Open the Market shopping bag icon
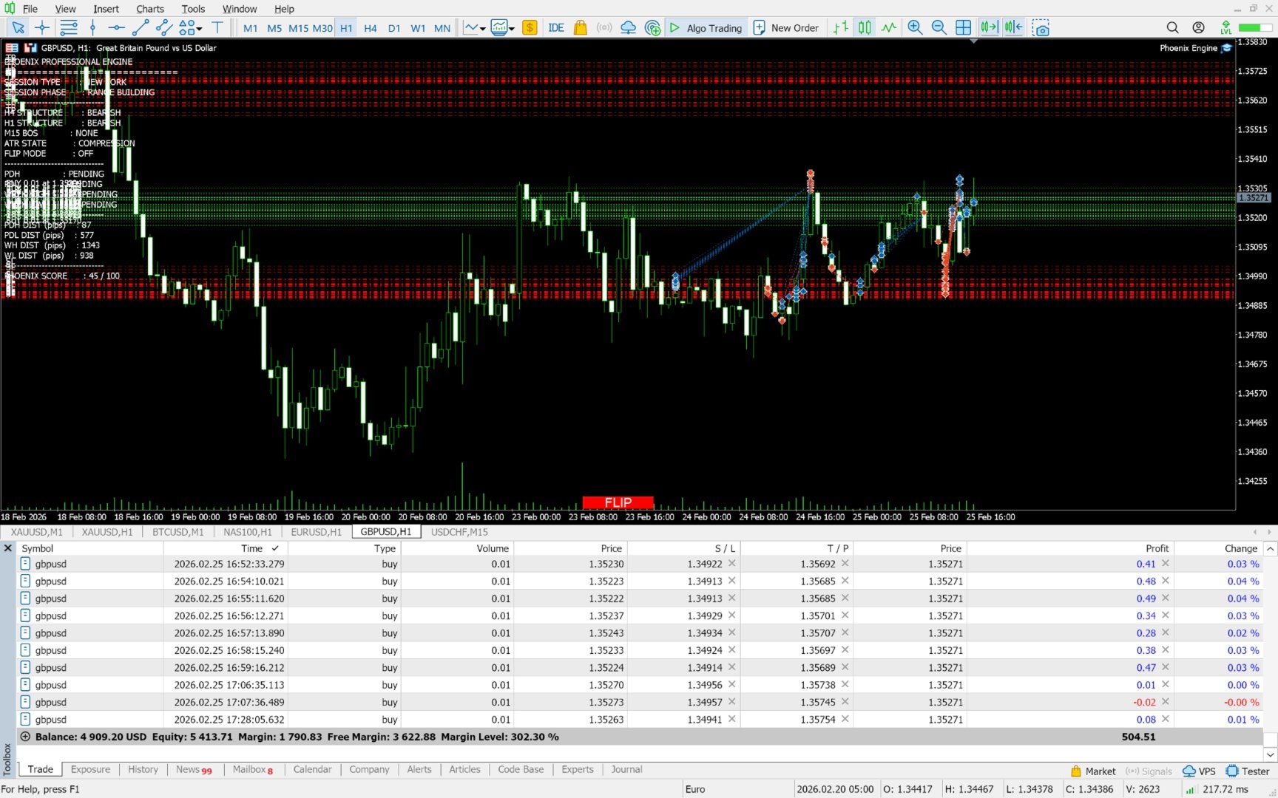Viewport: 1278px width, 798px height. (581, 28)
